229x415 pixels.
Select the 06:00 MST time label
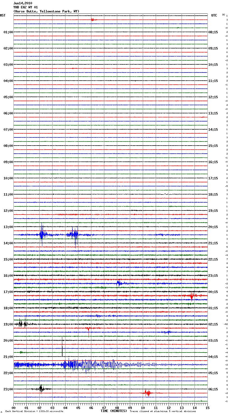(x=8, y=113)
